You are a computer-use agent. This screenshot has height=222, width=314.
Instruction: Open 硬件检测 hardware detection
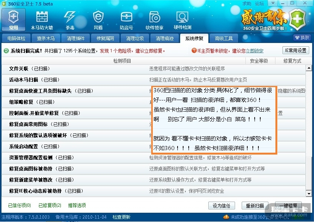[x=182, y=20]
